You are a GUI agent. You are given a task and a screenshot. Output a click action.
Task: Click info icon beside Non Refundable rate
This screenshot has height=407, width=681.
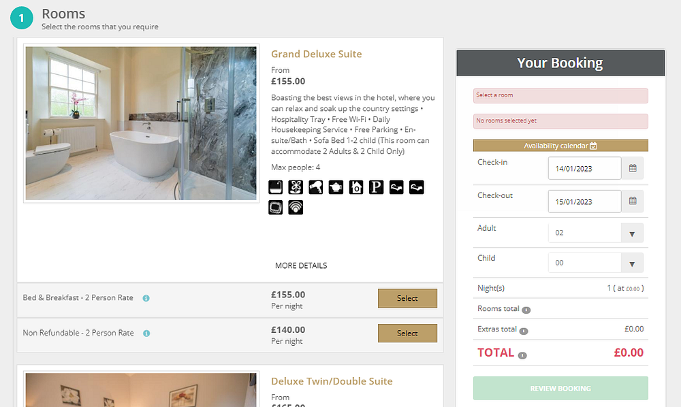(146, 333)
